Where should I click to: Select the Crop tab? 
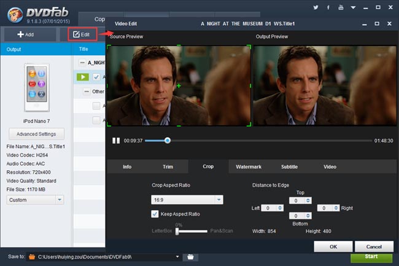pos(208,166)
